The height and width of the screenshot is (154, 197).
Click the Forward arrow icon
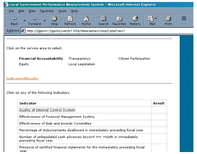tap(34, 19)
